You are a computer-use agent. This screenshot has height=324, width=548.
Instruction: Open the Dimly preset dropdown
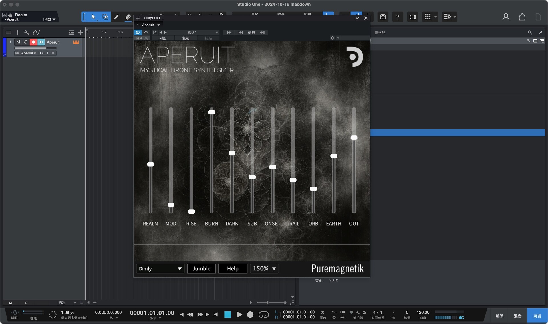pos(160,269)
